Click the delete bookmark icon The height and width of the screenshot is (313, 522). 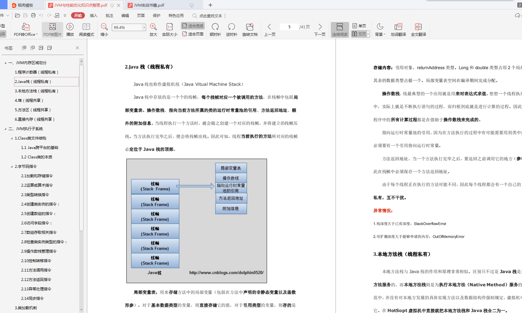click(x=49, y=48)
